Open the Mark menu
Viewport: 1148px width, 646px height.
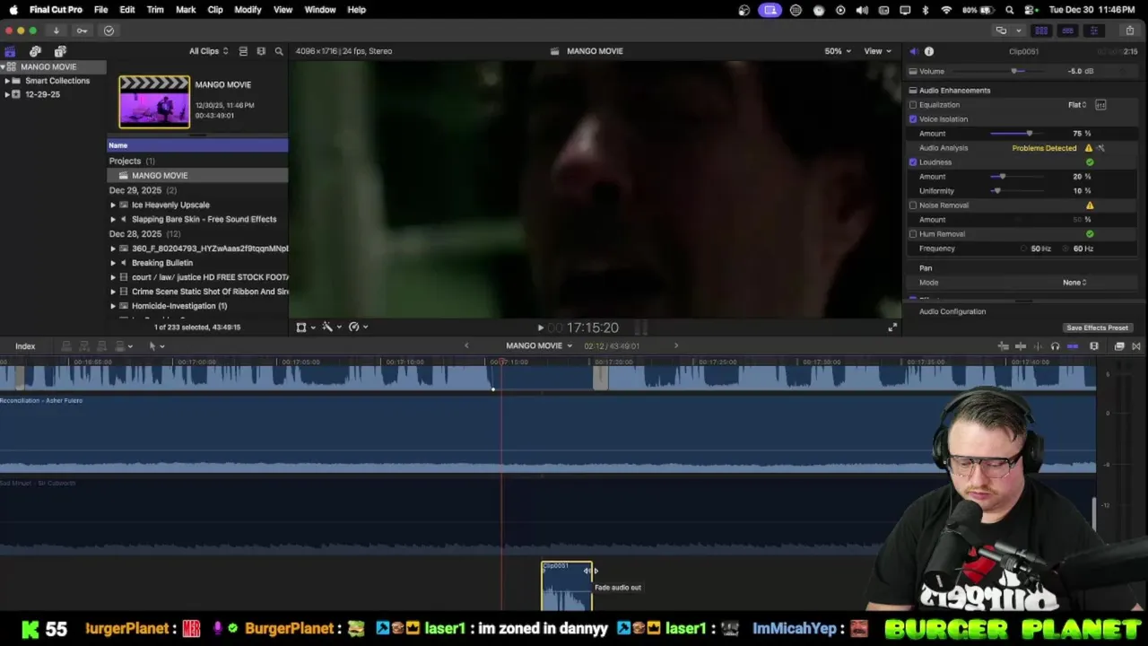pos(186,10)
